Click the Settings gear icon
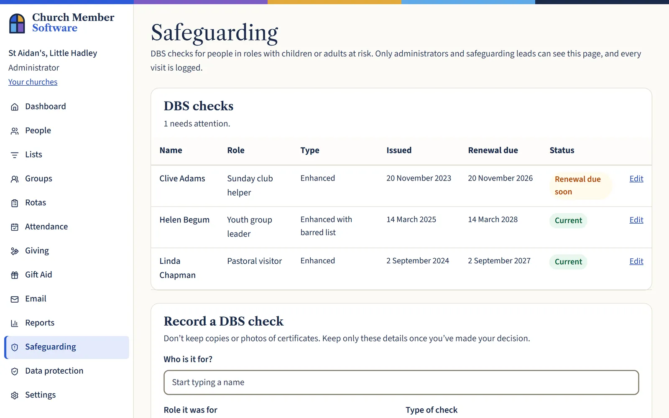Image resolution: width=669 pixels, height=418 pixels. pyautogui.click(x=15, y=395)
